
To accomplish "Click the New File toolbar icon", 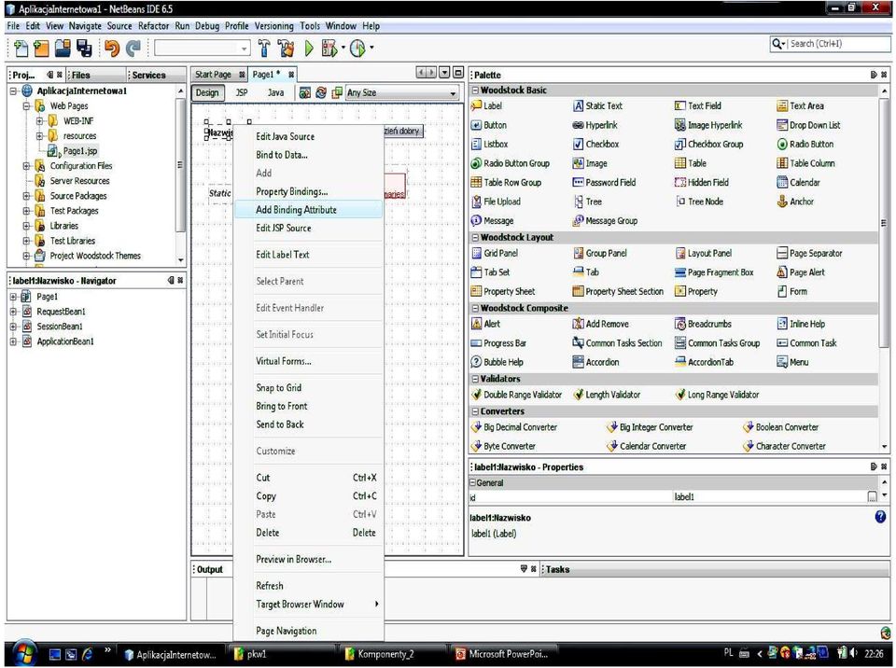I will 21,49.
